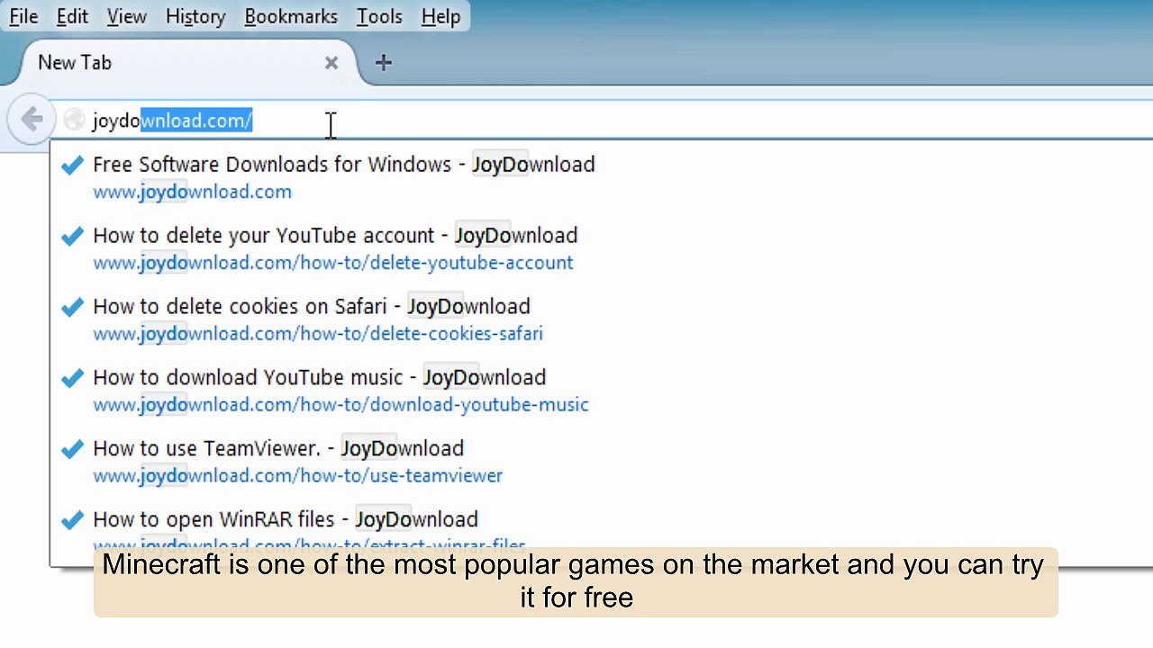Go back with the back arrow
Screen dimensions: 1153x648
click(x=32, y=120)
